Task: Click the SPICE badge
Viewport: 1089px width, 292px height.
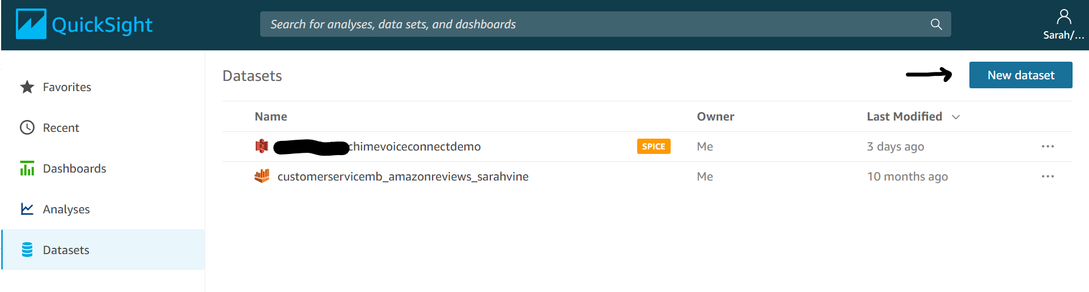Action: 654,147
